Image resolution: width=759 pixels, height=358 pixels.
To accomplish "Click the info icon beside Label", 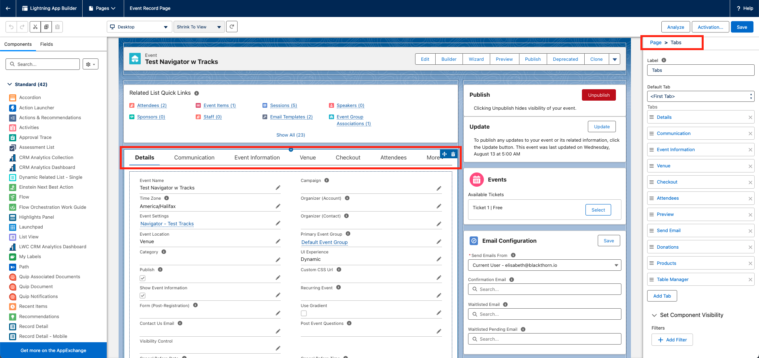I will point(664,60).
